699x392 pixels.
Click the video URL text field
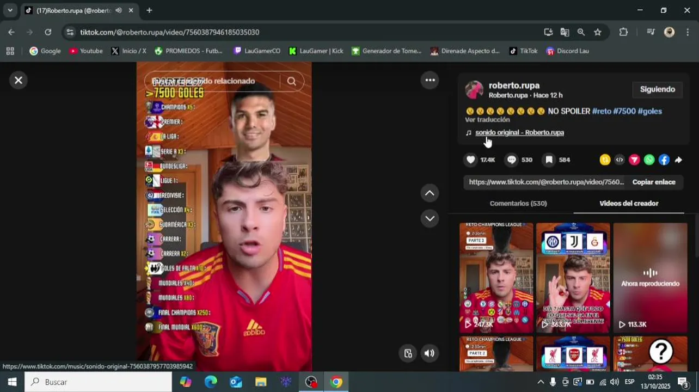(546, 182)
